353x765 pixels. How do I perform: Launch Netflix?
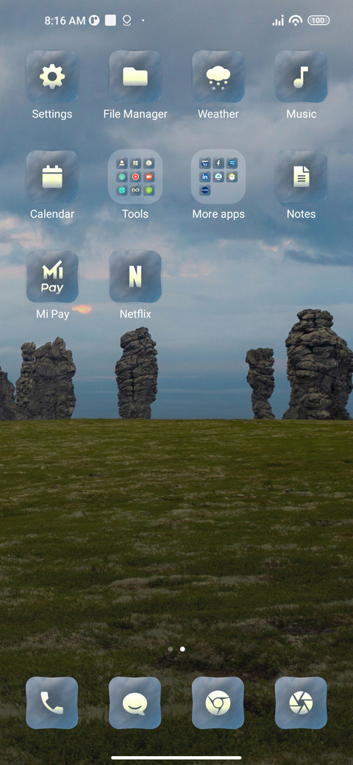[x=135, y=277]
